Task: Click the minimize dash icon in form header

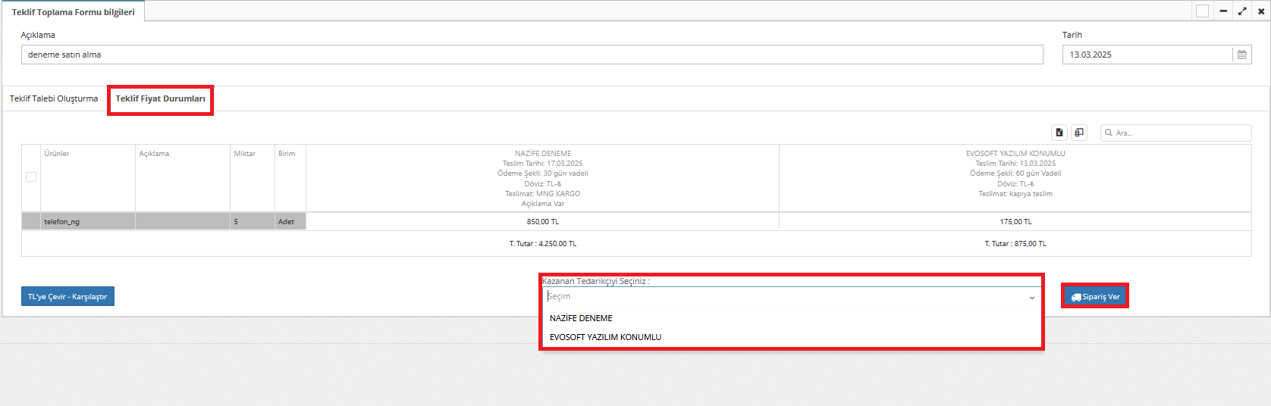Action: click(1223, 11)
